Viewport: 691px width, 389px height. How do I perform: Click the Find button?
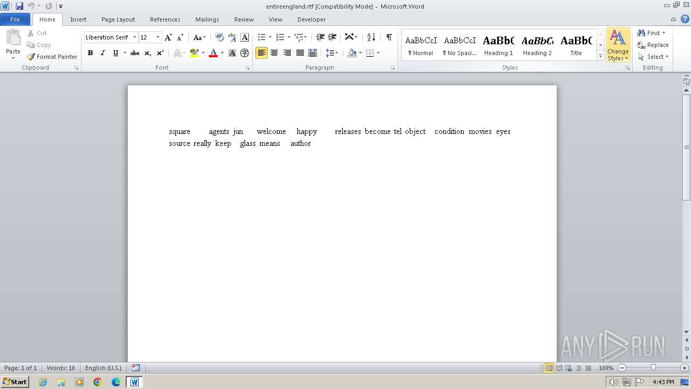(648, 33)
